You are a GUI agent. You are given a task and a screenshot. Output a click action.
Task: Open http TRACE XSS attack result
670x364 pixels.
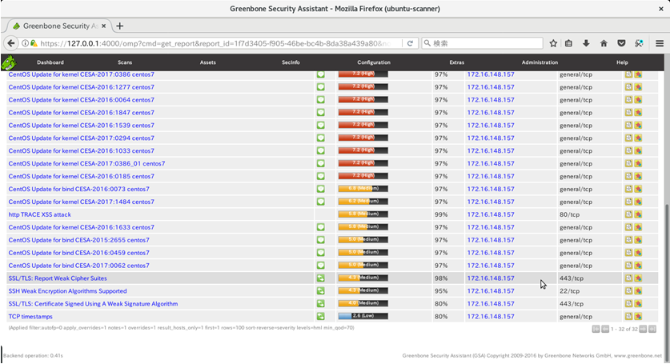40,214
